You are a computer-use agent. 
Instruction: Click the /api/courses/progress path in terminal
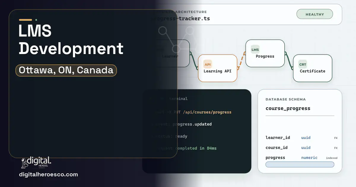coord(207,112)
